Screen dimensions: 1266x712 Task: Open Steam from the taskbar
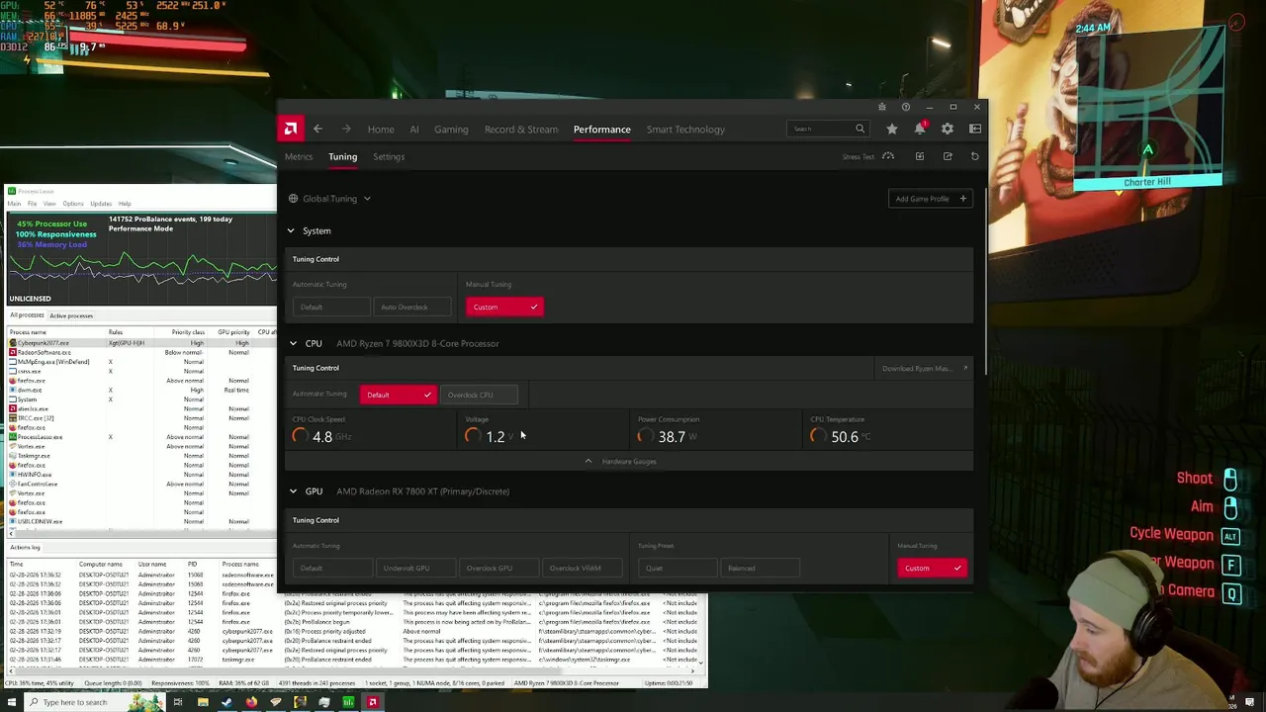226,702
